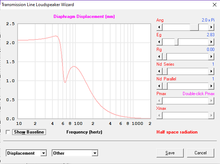Click the Ang slider thumb
Screen dimensions: 220x164
[x=194, y=27]
